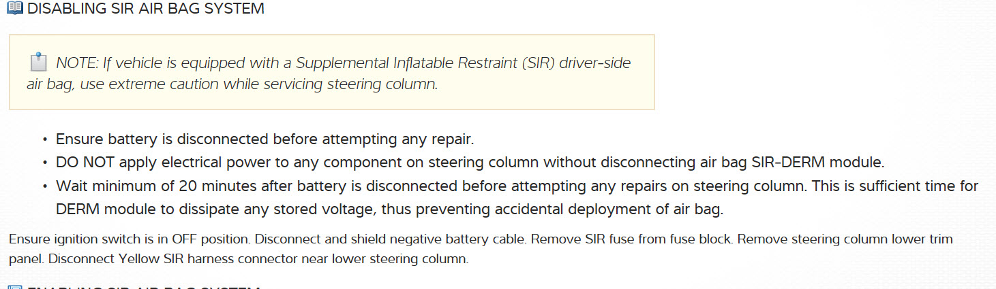Select the DISABLING SIR AIR BAG SYSTEM heading
Image resolution: width=996 pixels, height=289 pixels.
click(x=145, y=9)
